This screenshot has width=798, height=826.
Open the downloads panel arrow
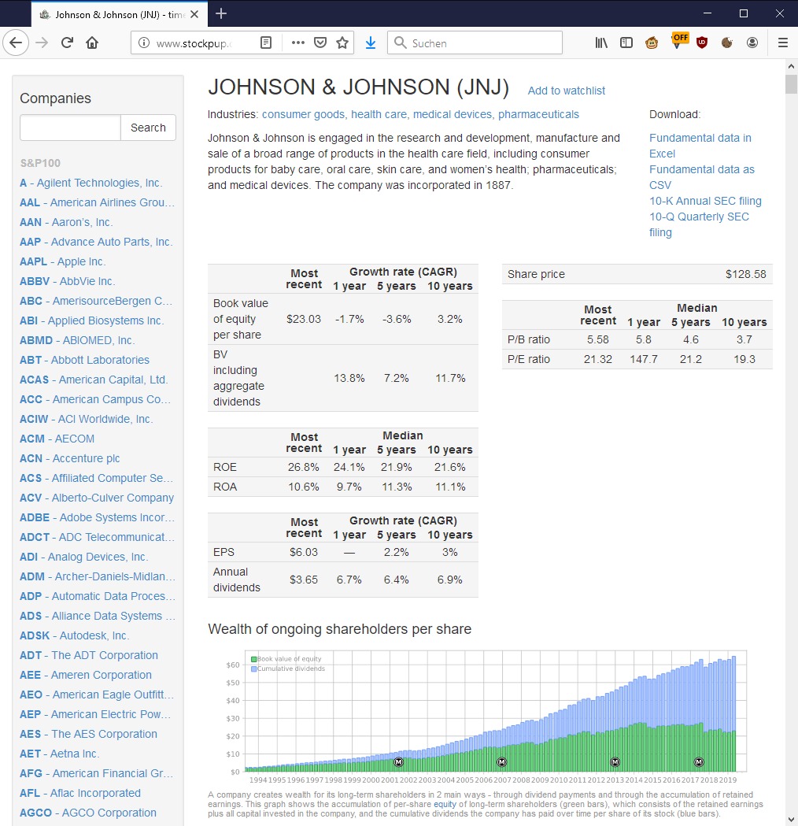(x=371, y=43)
